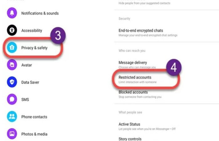The image size is (219, 141).
Task: Tap the Phone contacts people icon
Action: click(12, 116)
